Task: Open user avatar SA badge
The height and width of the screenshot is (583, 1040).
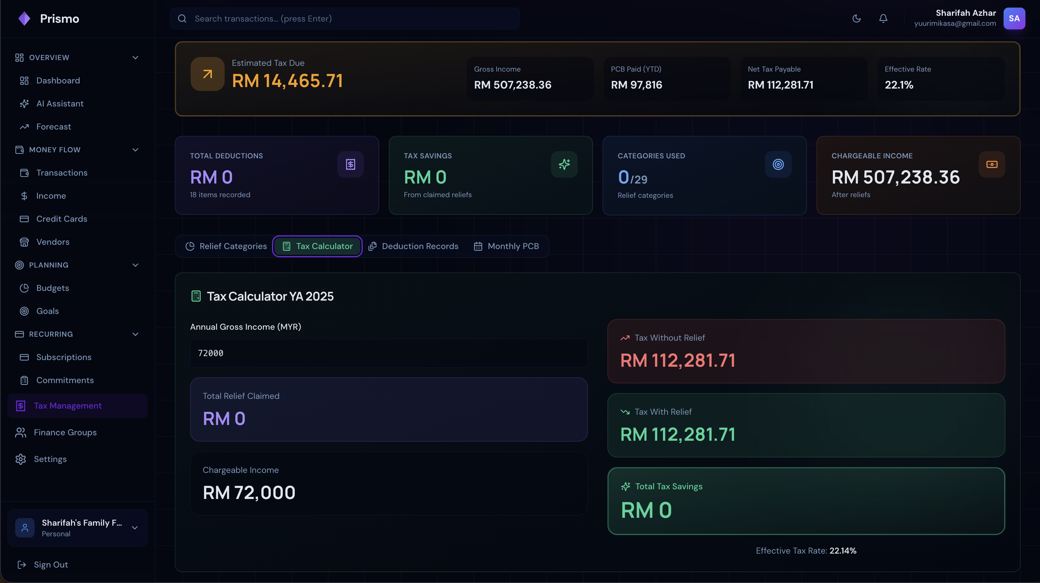Action: click(x=1014, y=19)
